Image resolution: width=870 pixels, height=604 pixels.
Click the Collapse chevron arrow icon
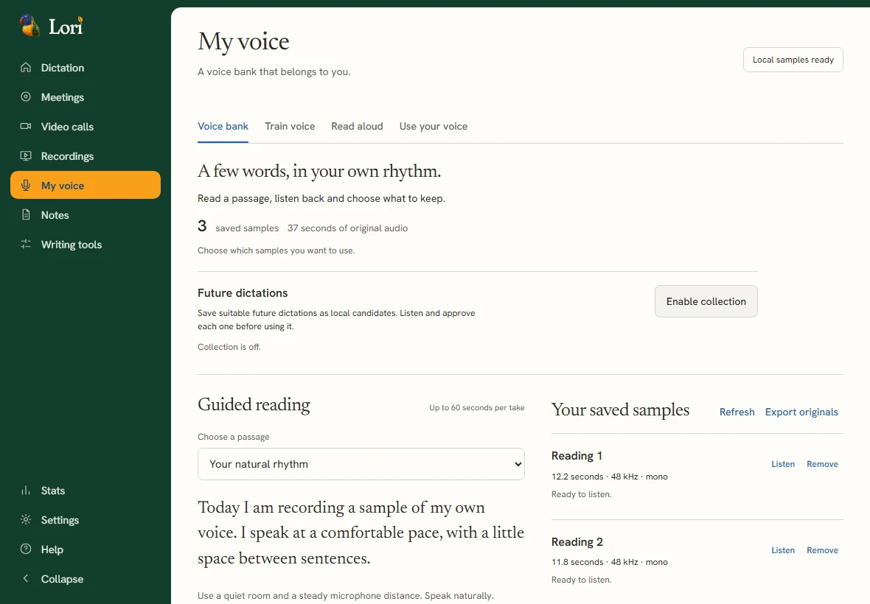click(26, 578)
